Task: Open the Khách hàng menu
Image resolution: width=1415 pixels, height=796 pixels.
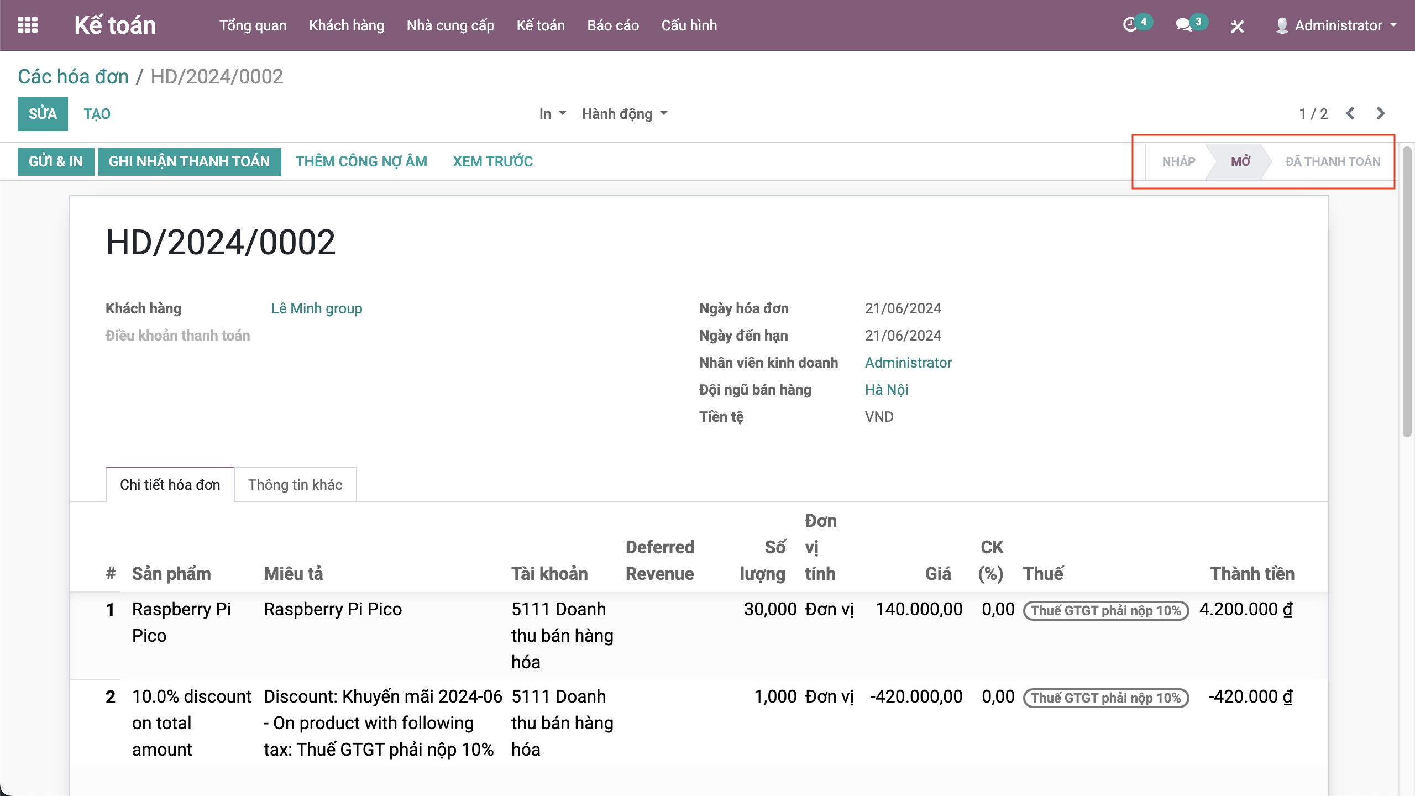Action: coord(347,25)
